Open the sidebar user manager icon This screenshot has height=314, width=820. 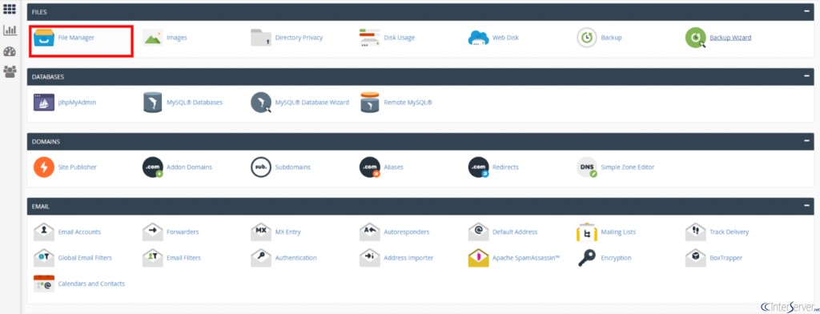click(x=10, y=72)
